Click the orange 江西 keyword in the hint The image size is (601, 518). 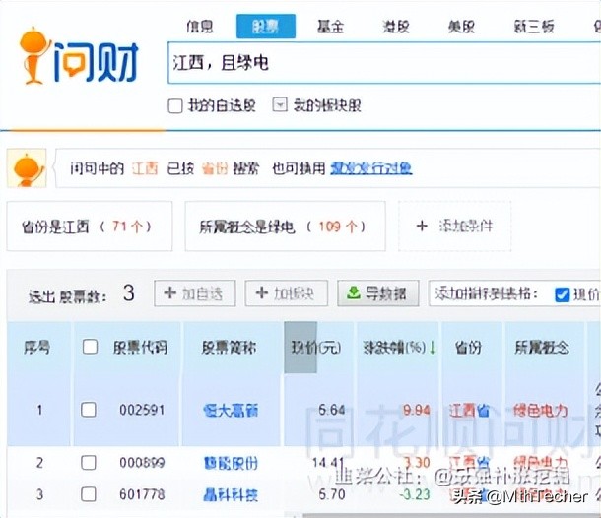pos(145,168)
